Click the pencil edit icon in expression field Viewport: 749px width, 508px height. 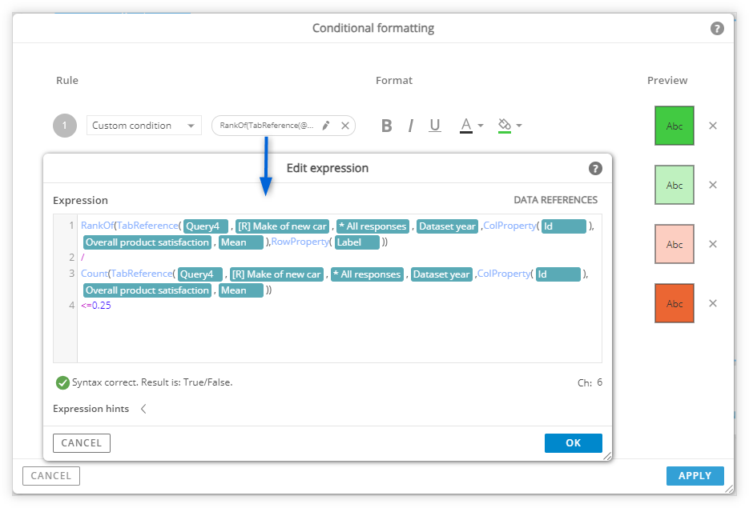click(x=326, y=126)
